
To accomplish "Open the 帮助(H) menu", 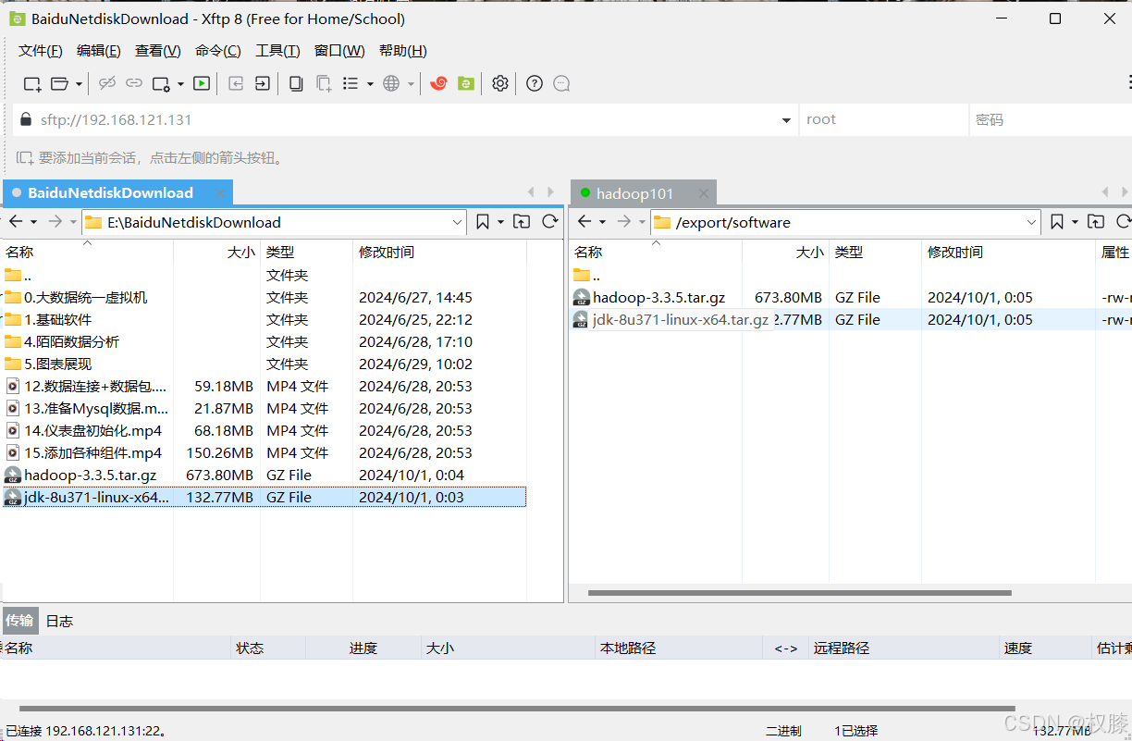I will 403,51.
